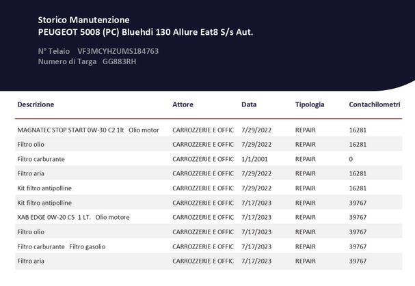Screen dimensions: 415x286
Task: Click the Kit filtro antipolline row with 39767
Action: click(209, 203)
